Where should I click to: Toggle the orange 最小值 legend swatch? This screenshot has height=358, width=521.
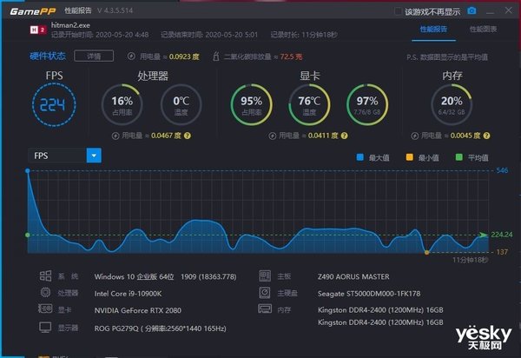click(x=409, y=157)
